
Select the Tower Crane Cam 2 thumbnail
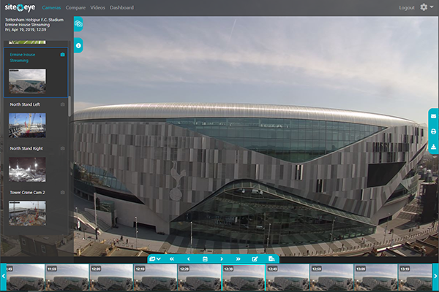pos(27,212)
